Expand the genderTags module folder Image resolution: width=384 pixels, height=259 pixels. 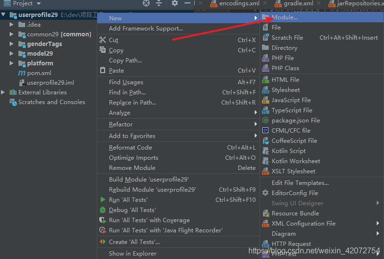(12, 44)
